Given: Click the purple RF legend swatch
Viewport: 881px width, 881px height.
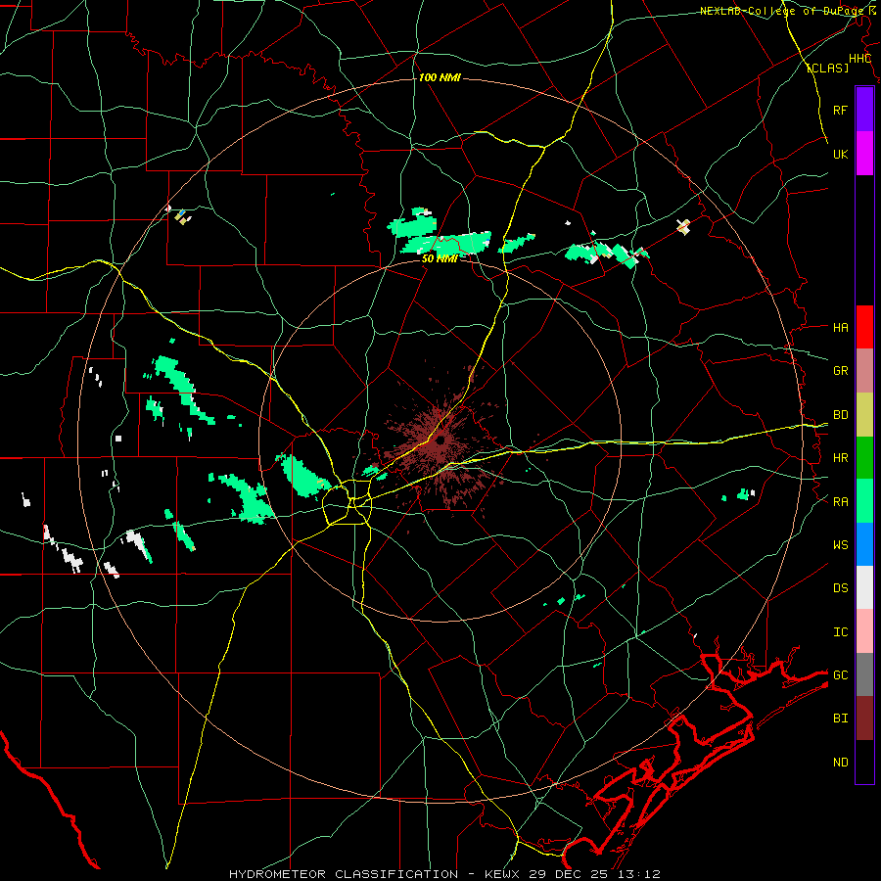Looking at the screenshot, I should [x=864, y=110].
